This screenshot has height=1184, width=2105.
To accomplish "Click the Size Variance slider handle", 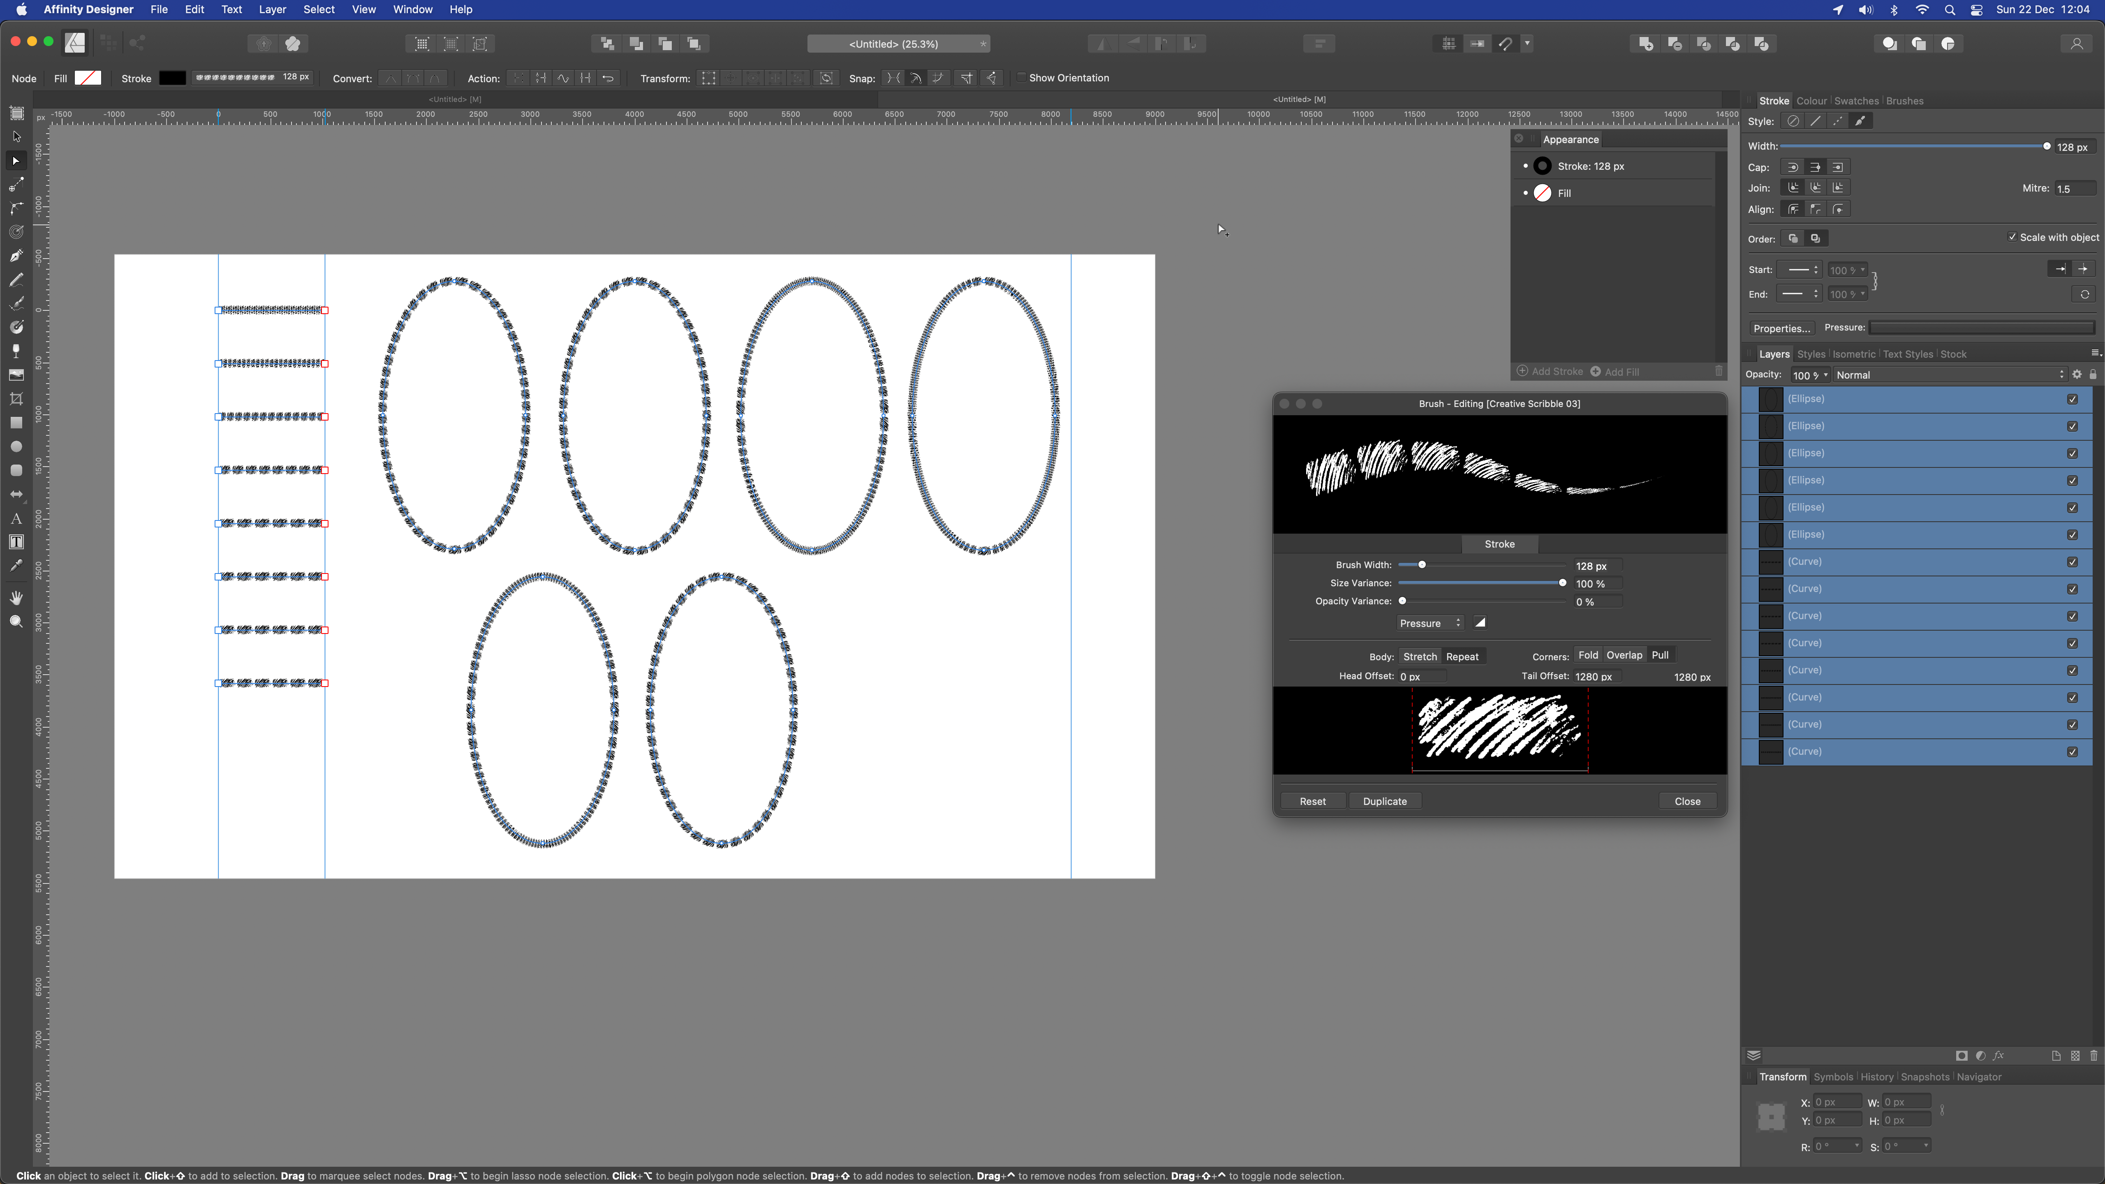I will [1562, 583].
